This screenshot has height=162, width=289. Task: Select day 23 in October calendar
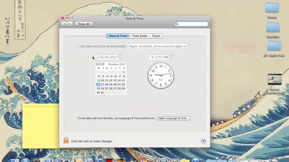[x=98, y=89]
